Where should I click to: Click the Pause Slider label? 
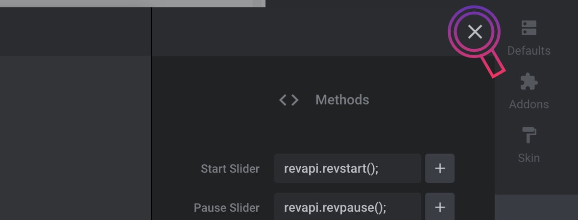pyautogui.click(x=227, y=207)
